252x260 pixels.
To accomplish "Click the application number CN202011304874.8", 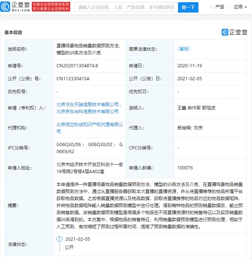I will click(77, 66).
